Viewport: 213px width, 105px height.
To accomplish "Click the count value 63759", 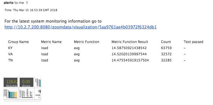I will click(166, 48).
